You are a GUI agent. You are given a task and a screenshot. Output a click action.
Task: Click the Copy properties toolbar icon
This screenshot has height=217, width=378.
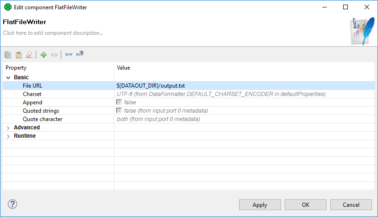(x=8, y=55)
